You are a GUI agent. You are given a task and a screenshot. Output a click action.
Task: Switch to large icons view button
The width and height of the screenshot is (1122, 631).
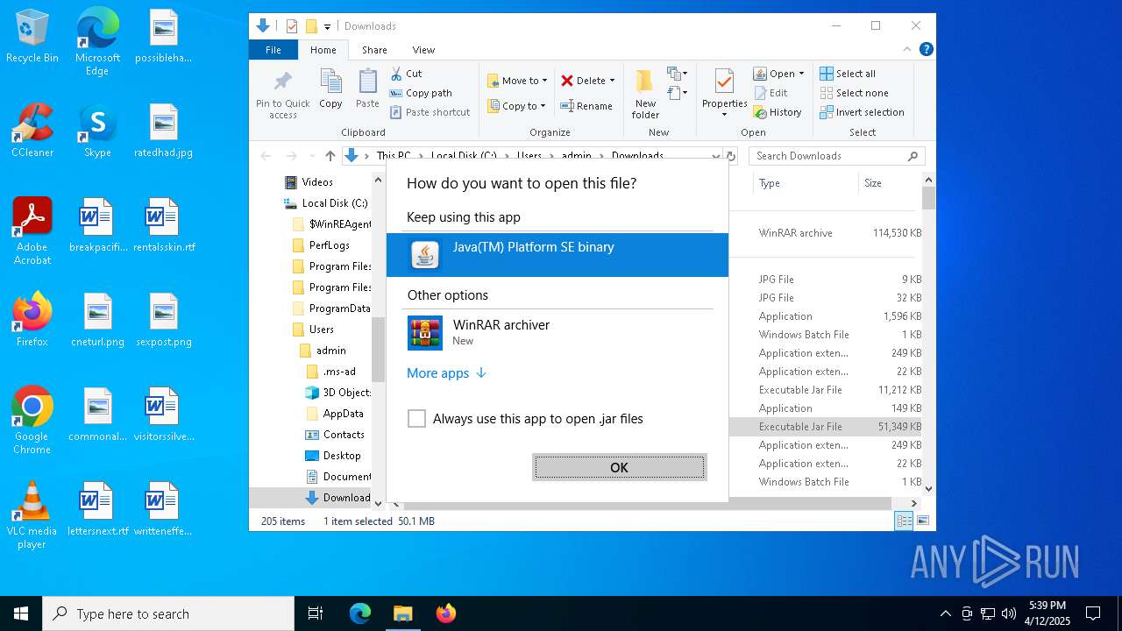point(922,521)
